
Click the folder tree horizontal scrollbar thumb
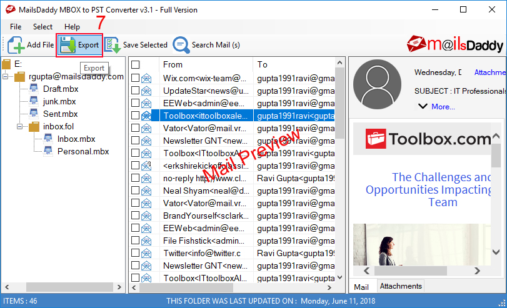point(69,287)
